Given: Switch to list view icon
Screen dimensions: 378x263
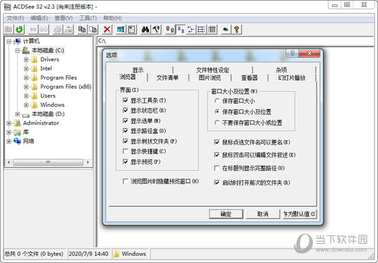Looking at the screenshot, I should click(191, 30).
